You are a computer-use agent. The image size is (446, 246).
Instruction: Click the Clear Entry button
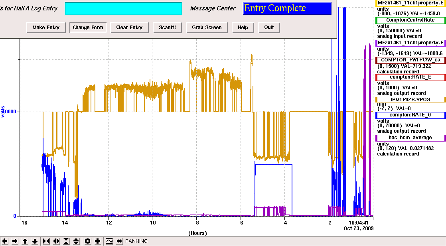(x=129, y=28)
